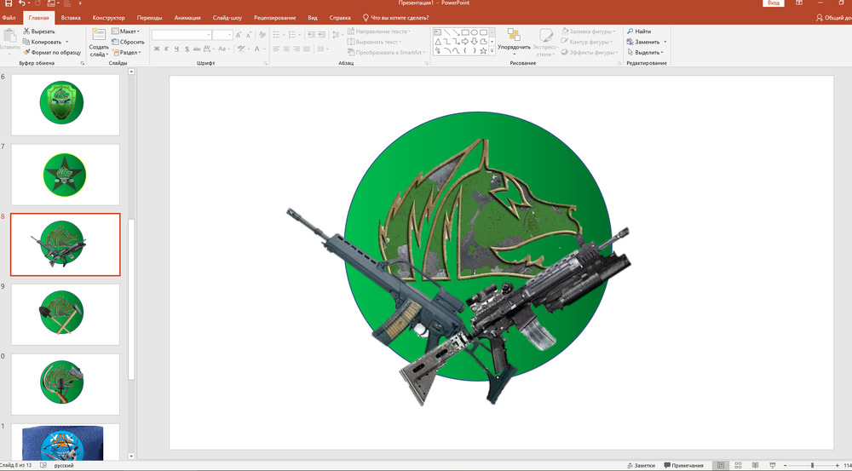The height and width of the screenshot is (471, 852).
Task: Select the star shape in shapes gallery
Action: coord(483,51)
